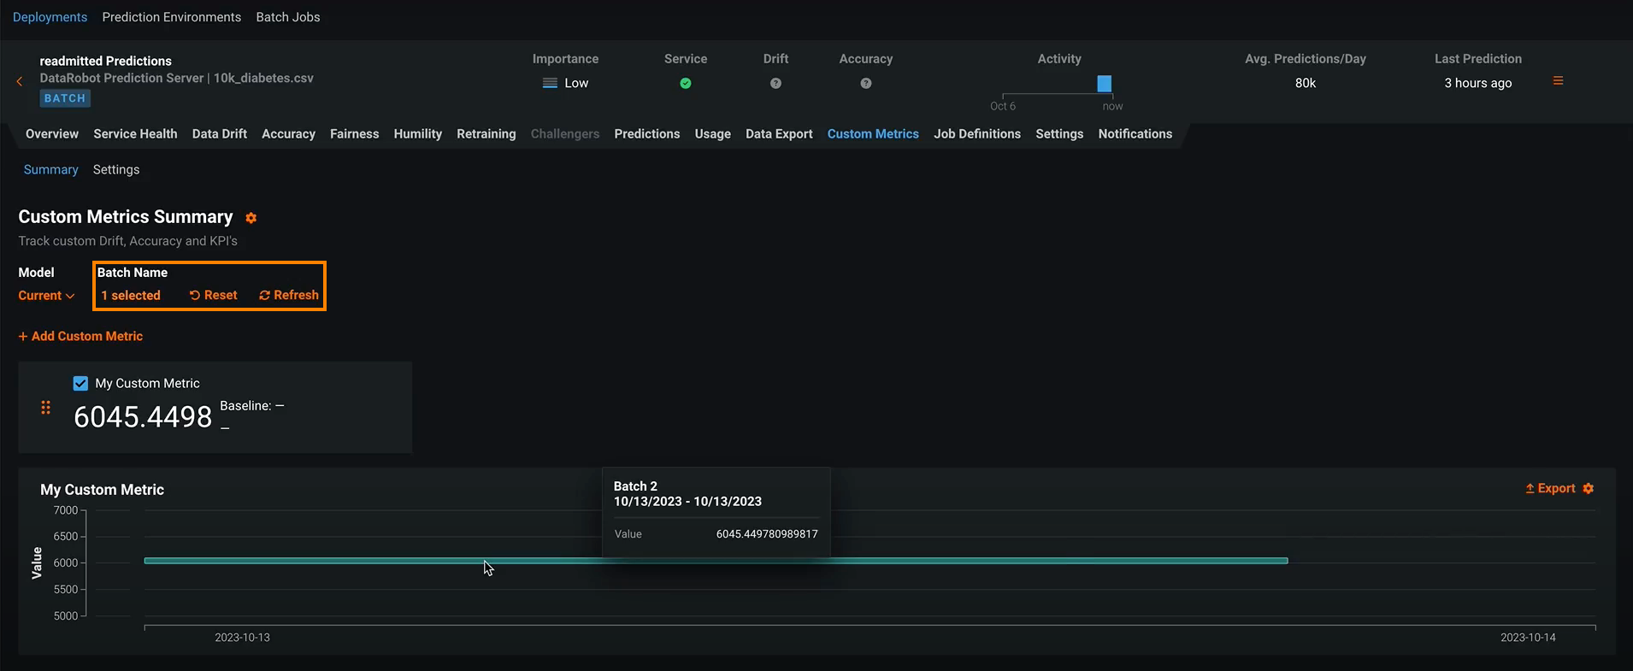Click the Accuracy status question mark icon

(866, 84)
